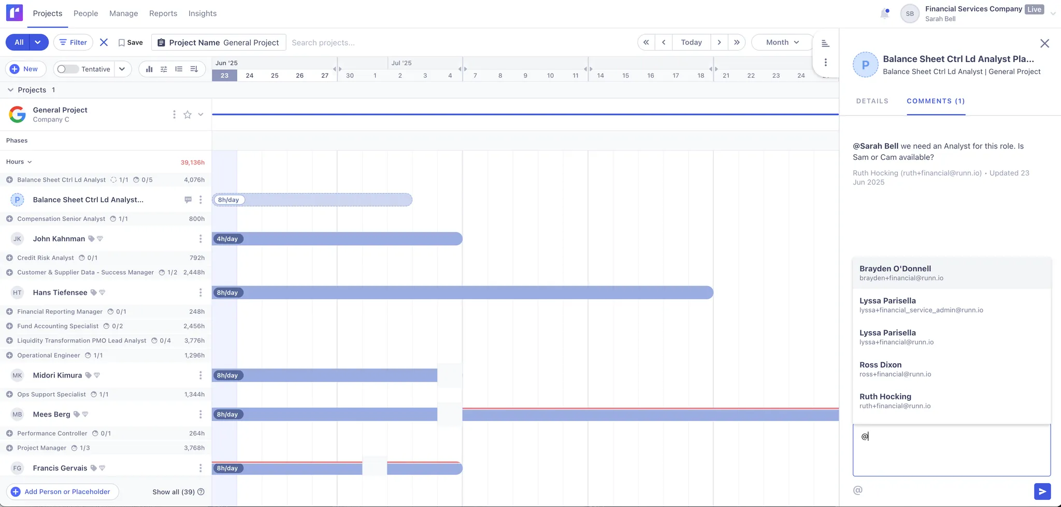Click the Runn logo icon
1061x507 pixels.
coord(15,13)
